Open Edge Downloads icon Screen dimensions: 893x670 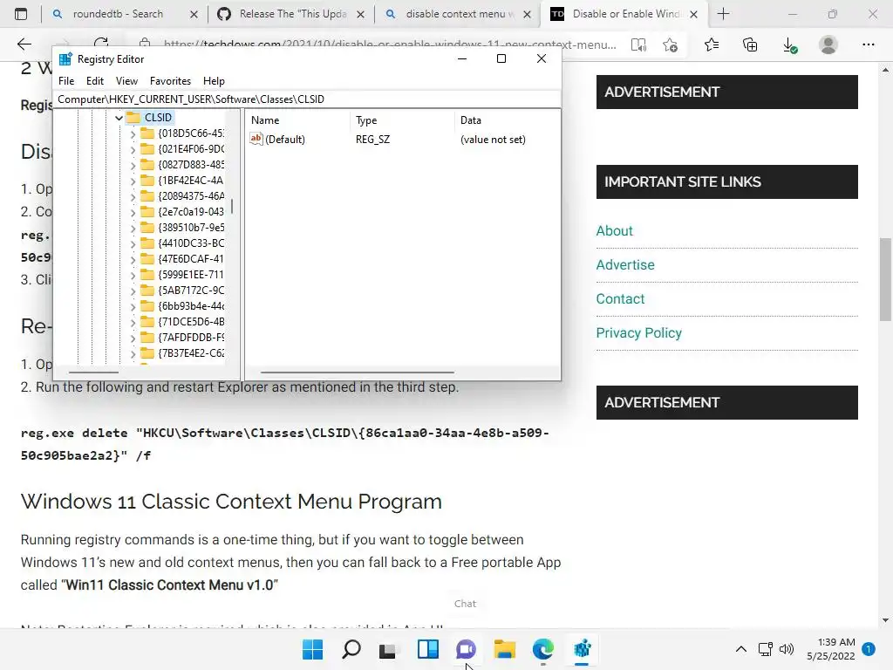click(x=789, y=44)
